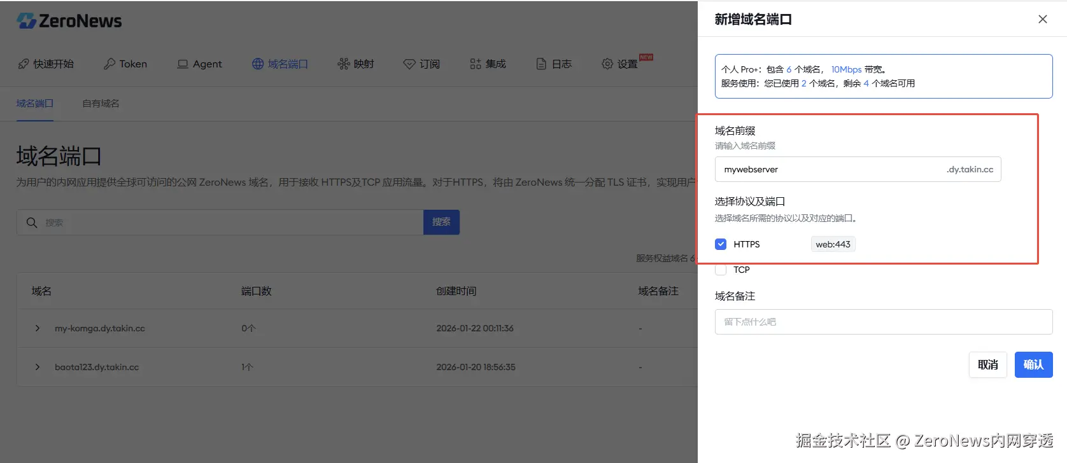Click the ZeroNews logo
The image size is (1067, 463).
pos(69,21)
